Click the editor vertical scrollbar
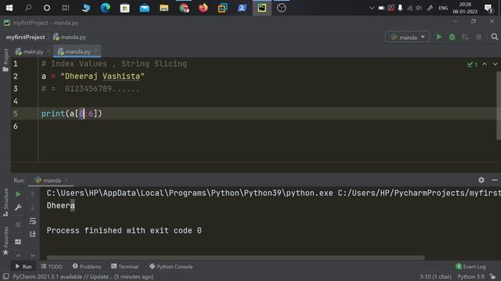The height and width of the screenshot is (281, 501). coord(499,105)
